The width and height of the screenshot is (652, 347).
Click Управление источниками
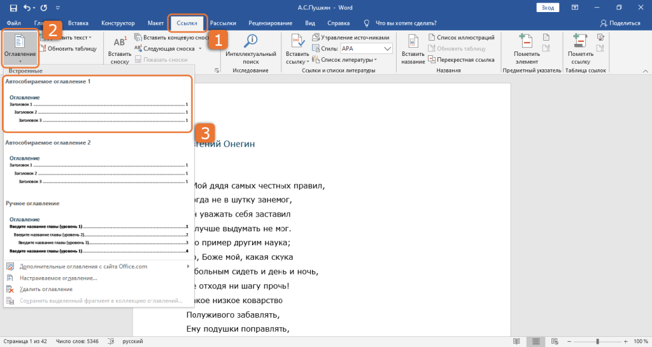tap(351, 37)
